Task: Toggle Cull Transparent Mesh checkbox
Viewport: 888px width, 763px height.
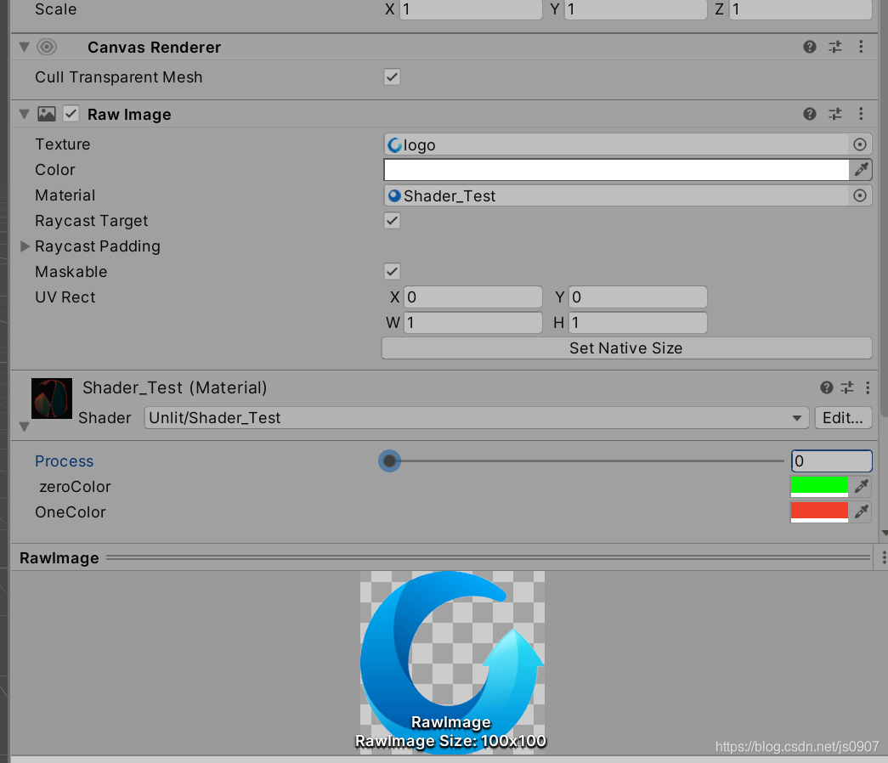Action: click(392, 77)
